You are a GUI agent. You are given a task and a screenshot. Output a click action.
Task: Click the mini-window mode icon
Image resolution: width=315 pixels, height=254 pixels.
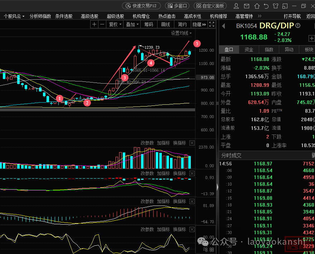coord(285,6)
